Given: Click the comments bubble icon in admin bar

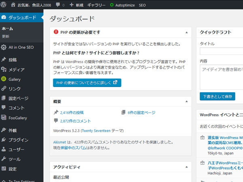Looking at the screenshot, I should click(58, 4).
